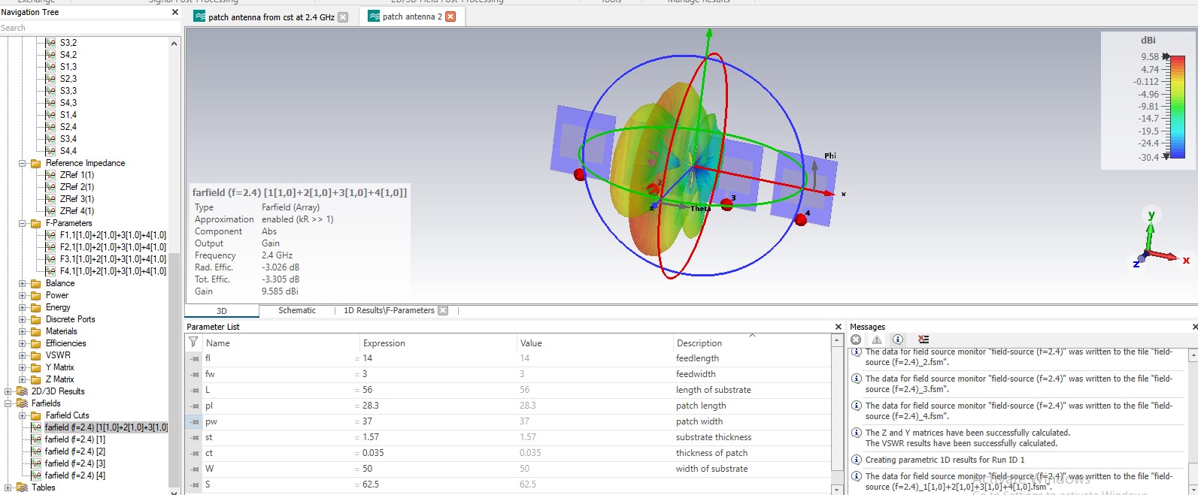
Task: Sort parameters by the Description column header
Action: (699, 343)
